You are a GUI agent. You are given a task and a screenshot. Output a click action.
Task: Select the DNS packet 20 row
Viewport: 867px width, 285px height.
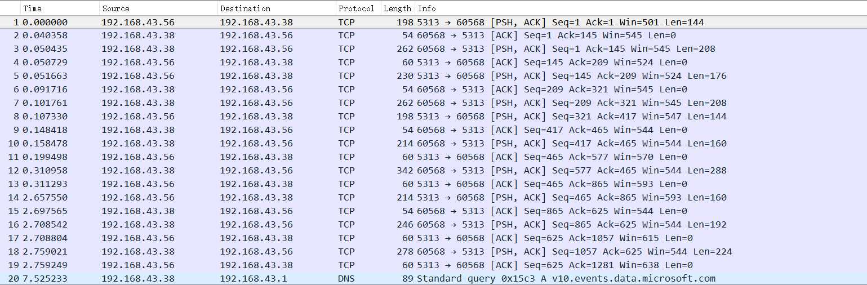tap(433, 278)
